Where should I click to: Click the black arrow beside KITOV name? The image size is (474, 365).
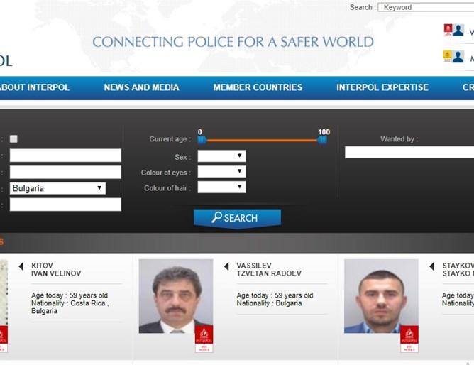pos(21,266)
